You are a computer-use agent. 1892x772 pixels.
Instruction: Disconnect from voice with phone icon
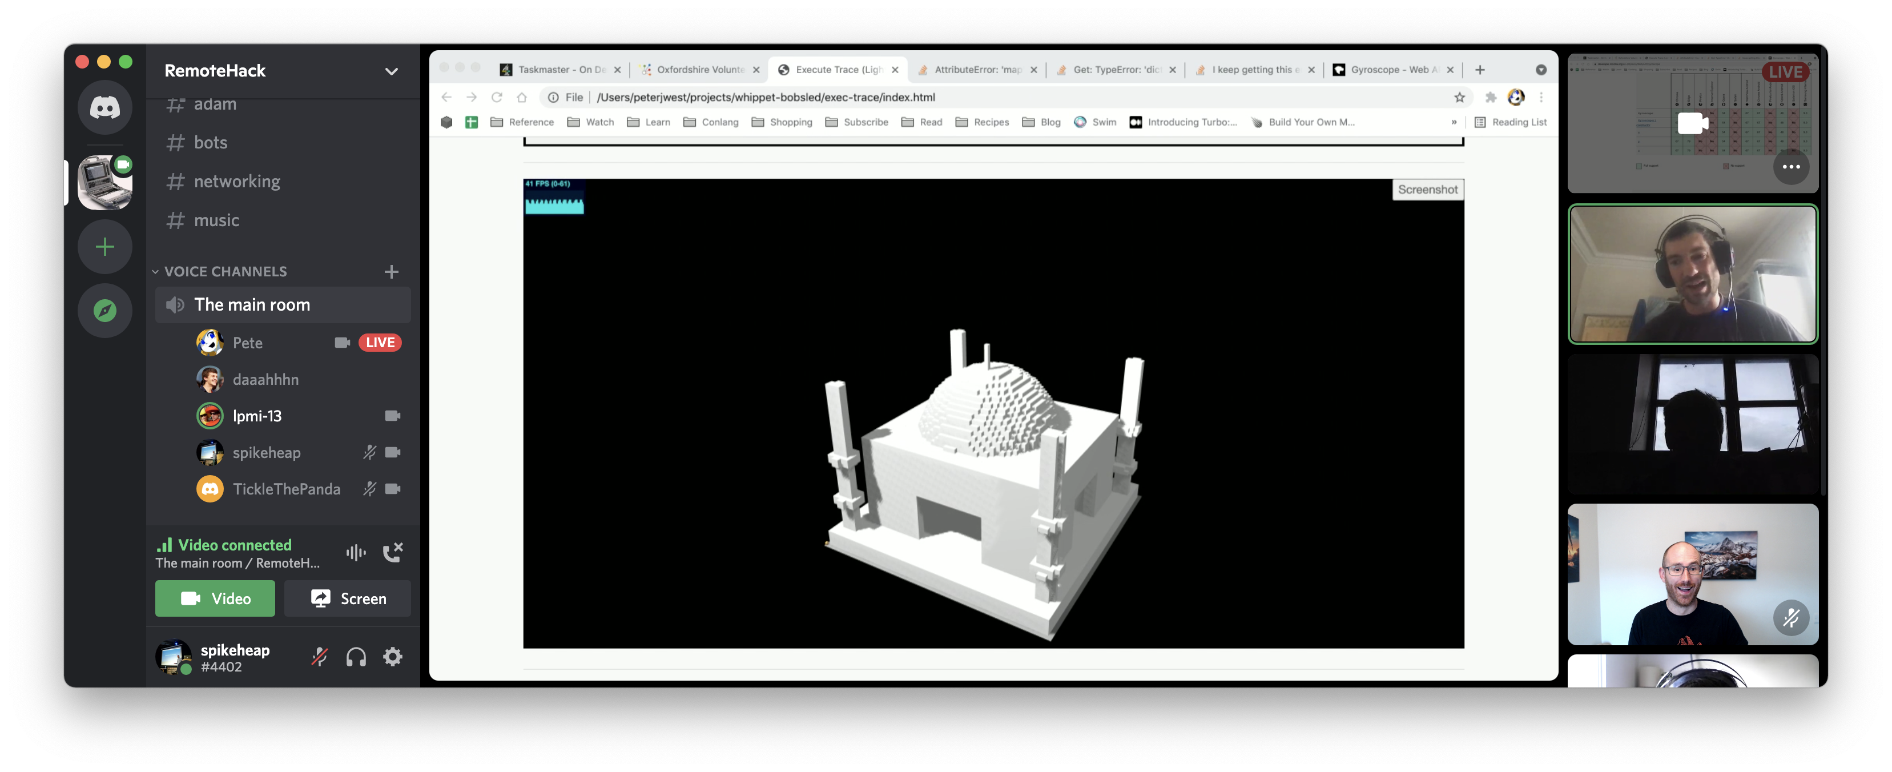tap(393, 553)
